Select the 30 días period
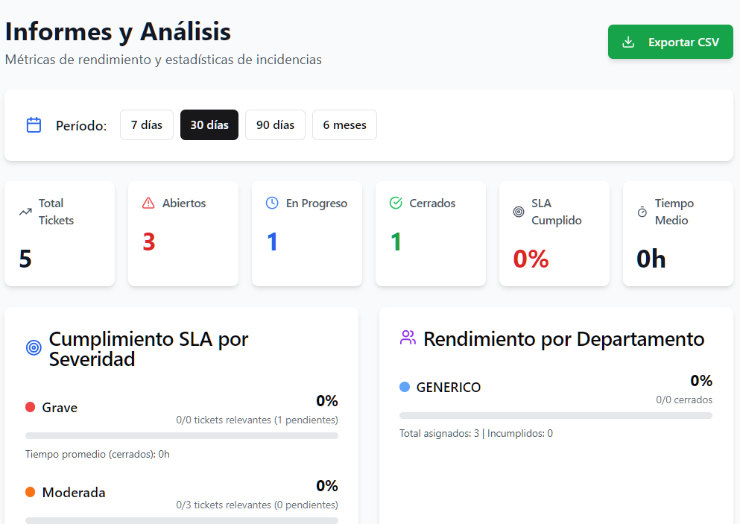The height and width of the screenshot is (524, 740). 209,125
